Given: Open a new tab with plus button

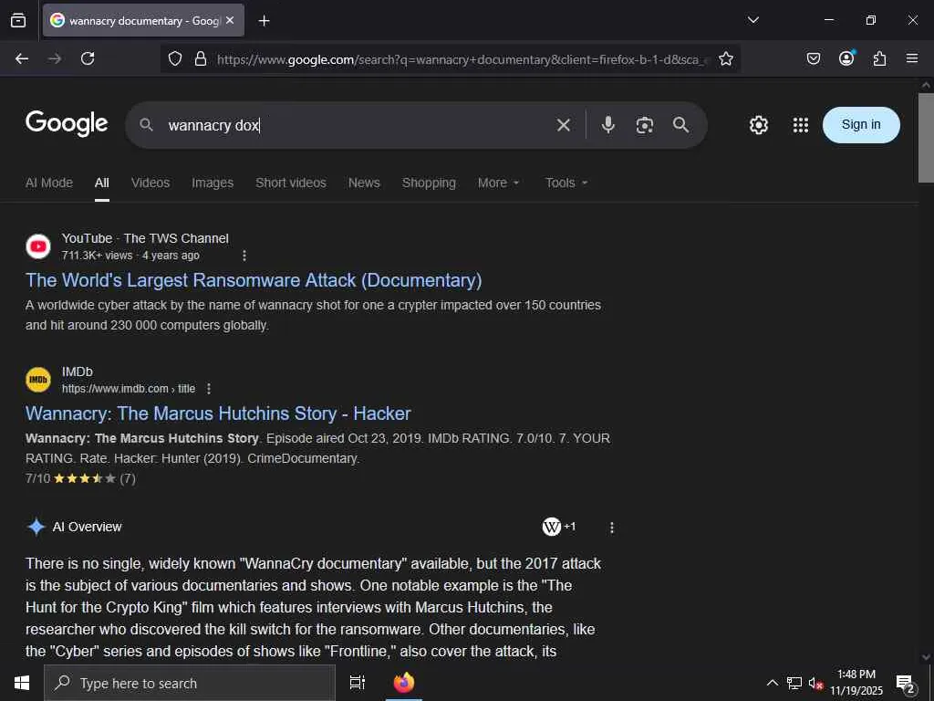Looking at the screenshot, I should [x=264, y=21].
